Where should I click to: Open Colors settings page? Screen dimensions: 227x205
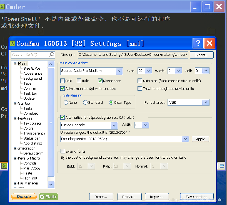[x=28, y=128]
